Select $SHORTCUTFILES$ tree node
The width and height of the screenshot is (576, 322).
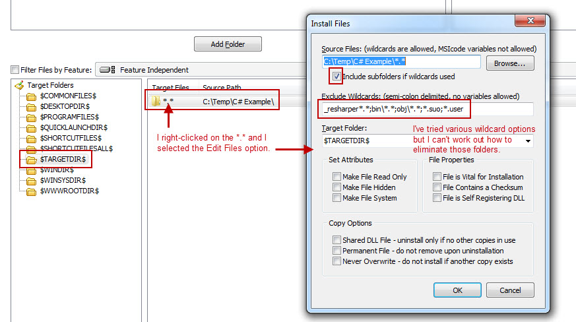coord(71,138)
